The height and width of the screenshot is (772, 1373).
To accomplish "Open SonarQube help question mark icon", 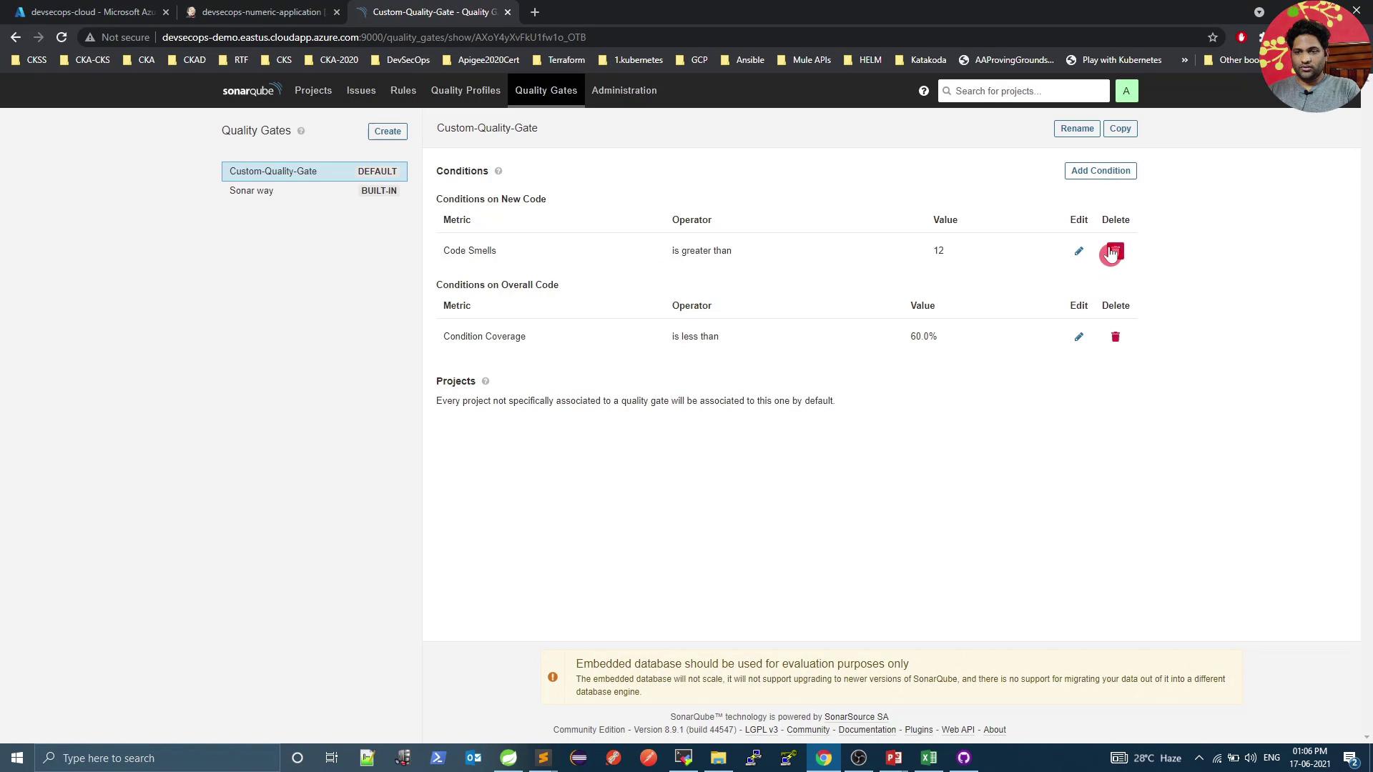I will click(923, 91).
